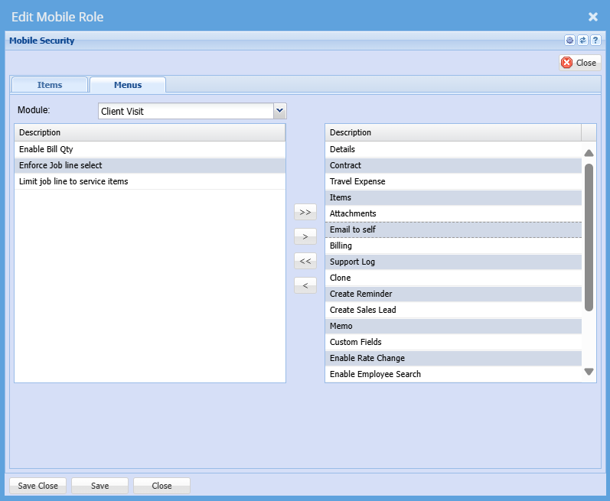The height and width of the screenshot is (501, 610).
Task: Move selected item right with > button
Action: point(305,236)
